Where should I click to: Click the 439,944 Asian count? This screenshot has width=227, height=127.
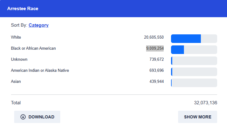point(157,82)
